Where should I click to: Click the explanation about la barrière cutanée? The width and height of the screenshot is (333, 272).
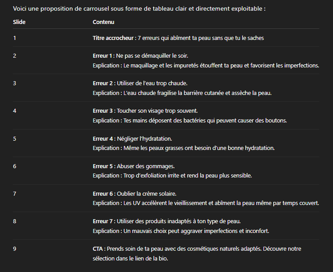182,93
